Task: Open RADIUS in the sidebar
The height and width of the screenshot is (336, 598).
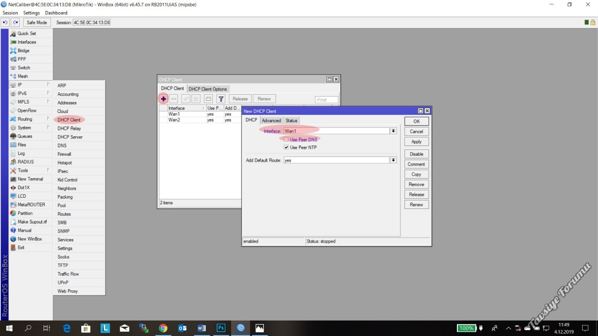Action: coord(26,162)
